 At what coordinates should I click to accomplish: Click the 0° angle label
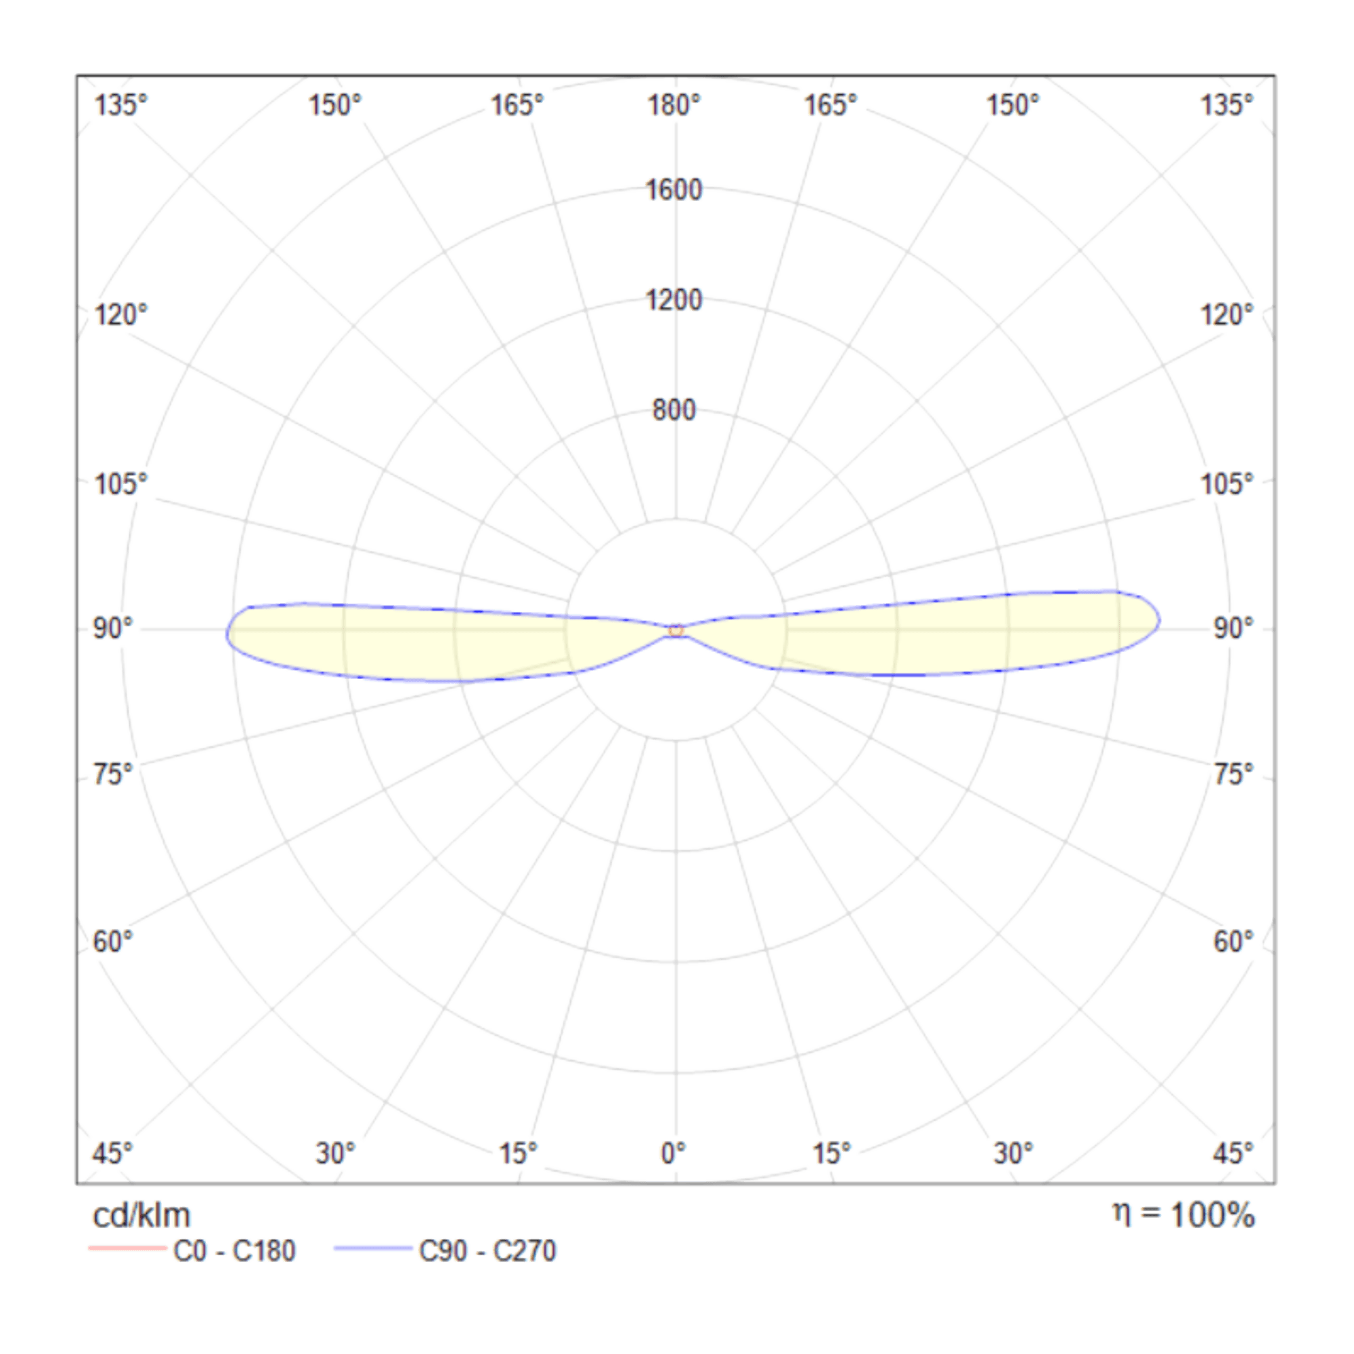674,1153
